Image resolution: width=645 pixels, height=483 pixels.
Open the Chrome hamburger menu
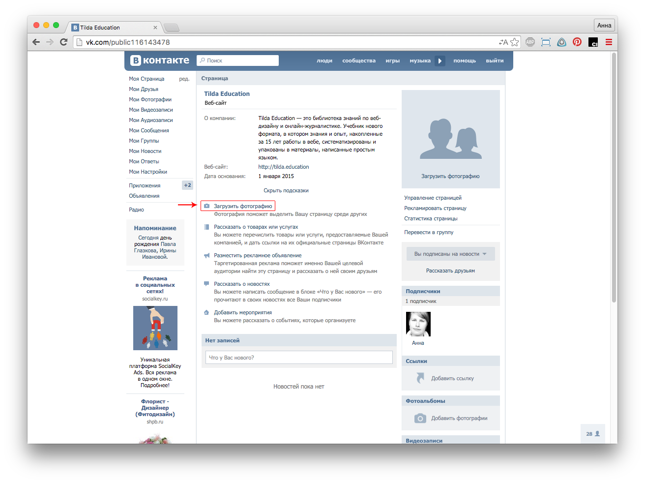pyautogui.click(x=609, y=42)
